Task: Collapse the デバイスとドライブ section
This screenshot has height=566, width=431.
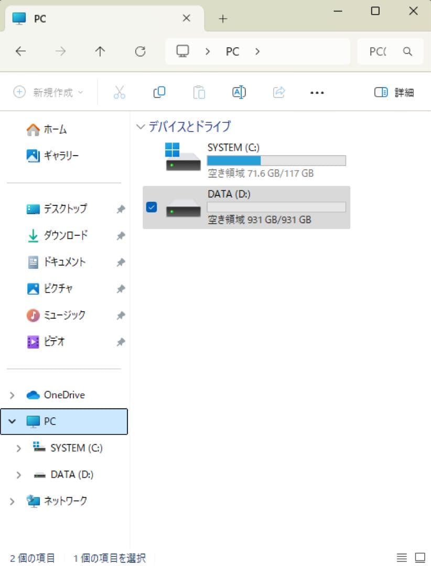Action: (140, 127)
